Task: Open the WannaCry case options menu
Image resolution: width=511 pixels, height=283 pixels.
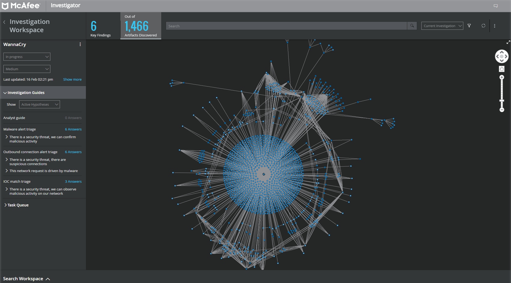Action: click(x=80, y=44)
